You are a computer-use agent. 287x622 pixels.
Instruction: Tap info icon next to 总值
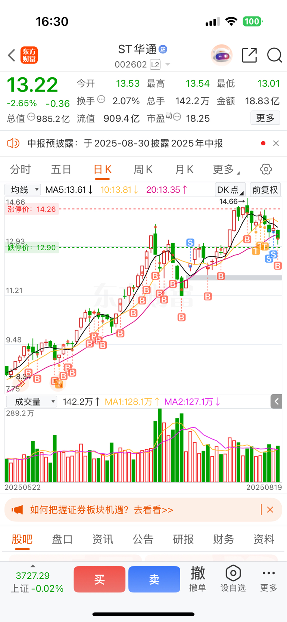point(31,117)
